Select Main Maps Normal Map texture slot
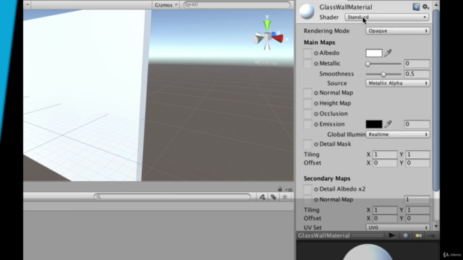463x260 pixels. point(307,93)
